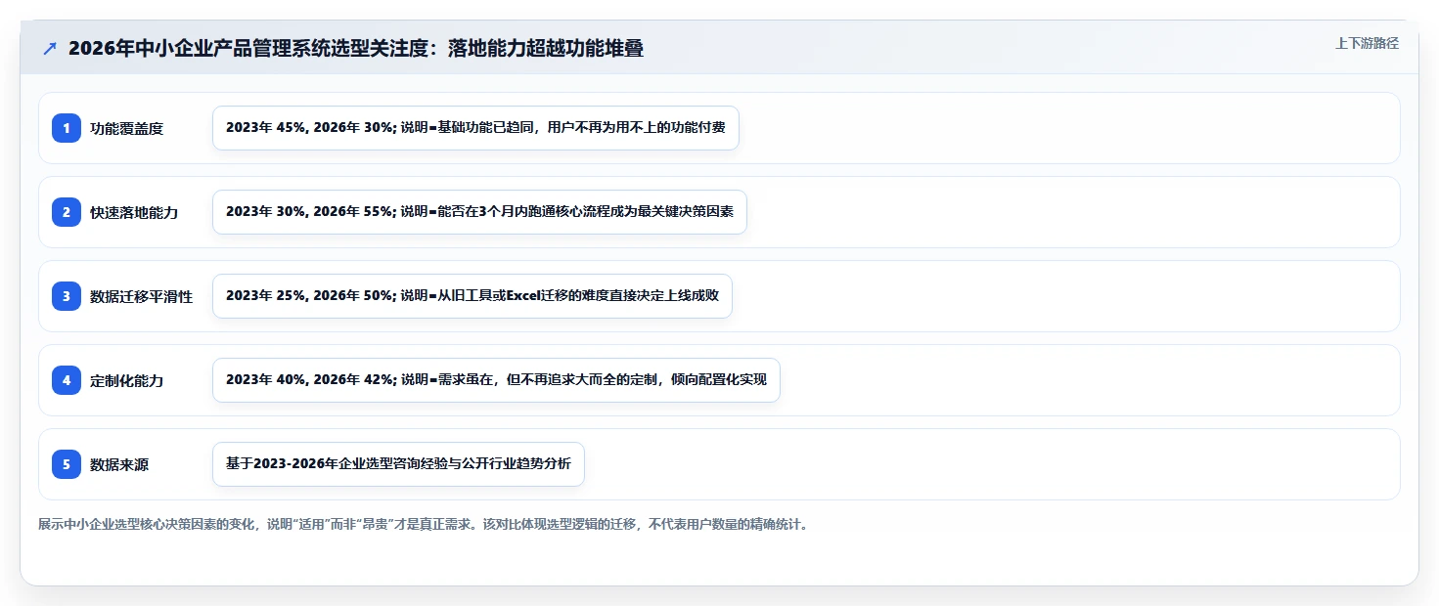This screenshot has height=606, width=1439.
Task: Click the number 2 badge for 快速落地能力
Action: pos(67,212)
